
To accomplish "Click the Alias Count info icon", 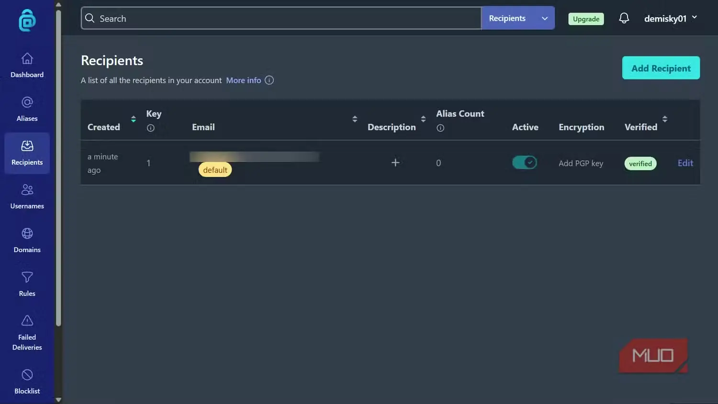I will pos(440,128).
